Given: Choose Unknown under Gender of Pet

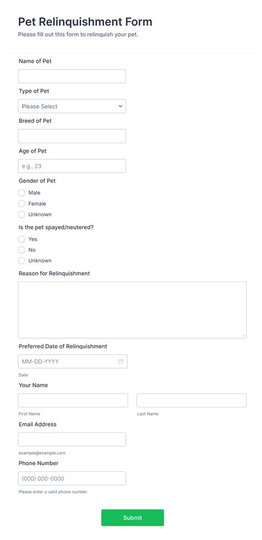Looking at the screenshot, I should coord(22,214).
